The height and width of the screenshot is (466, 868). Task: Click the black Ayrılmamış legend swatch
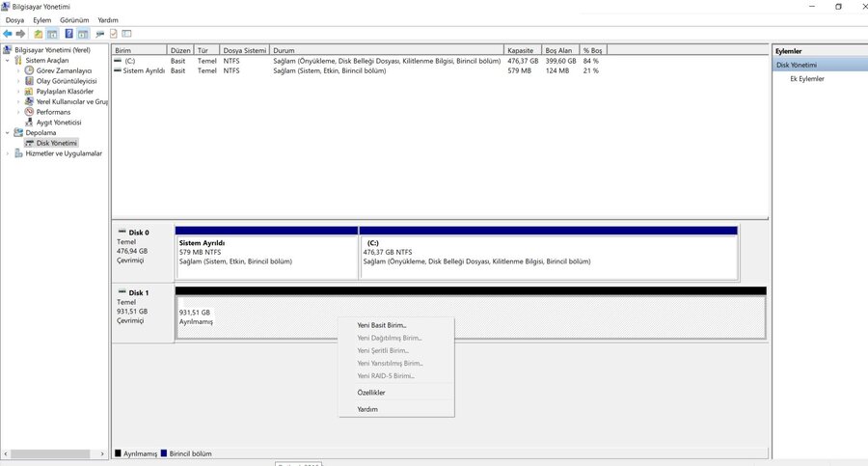[x=118, y=453]
